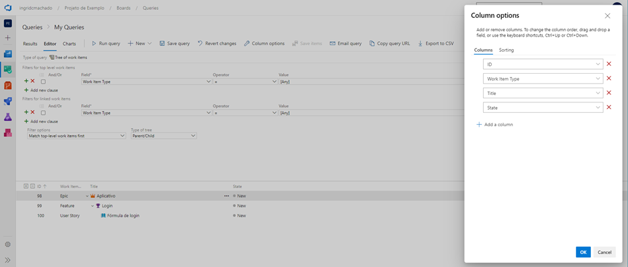Open the New dropdown in toolbar
The image size is (628, 267).
[140, 43]
